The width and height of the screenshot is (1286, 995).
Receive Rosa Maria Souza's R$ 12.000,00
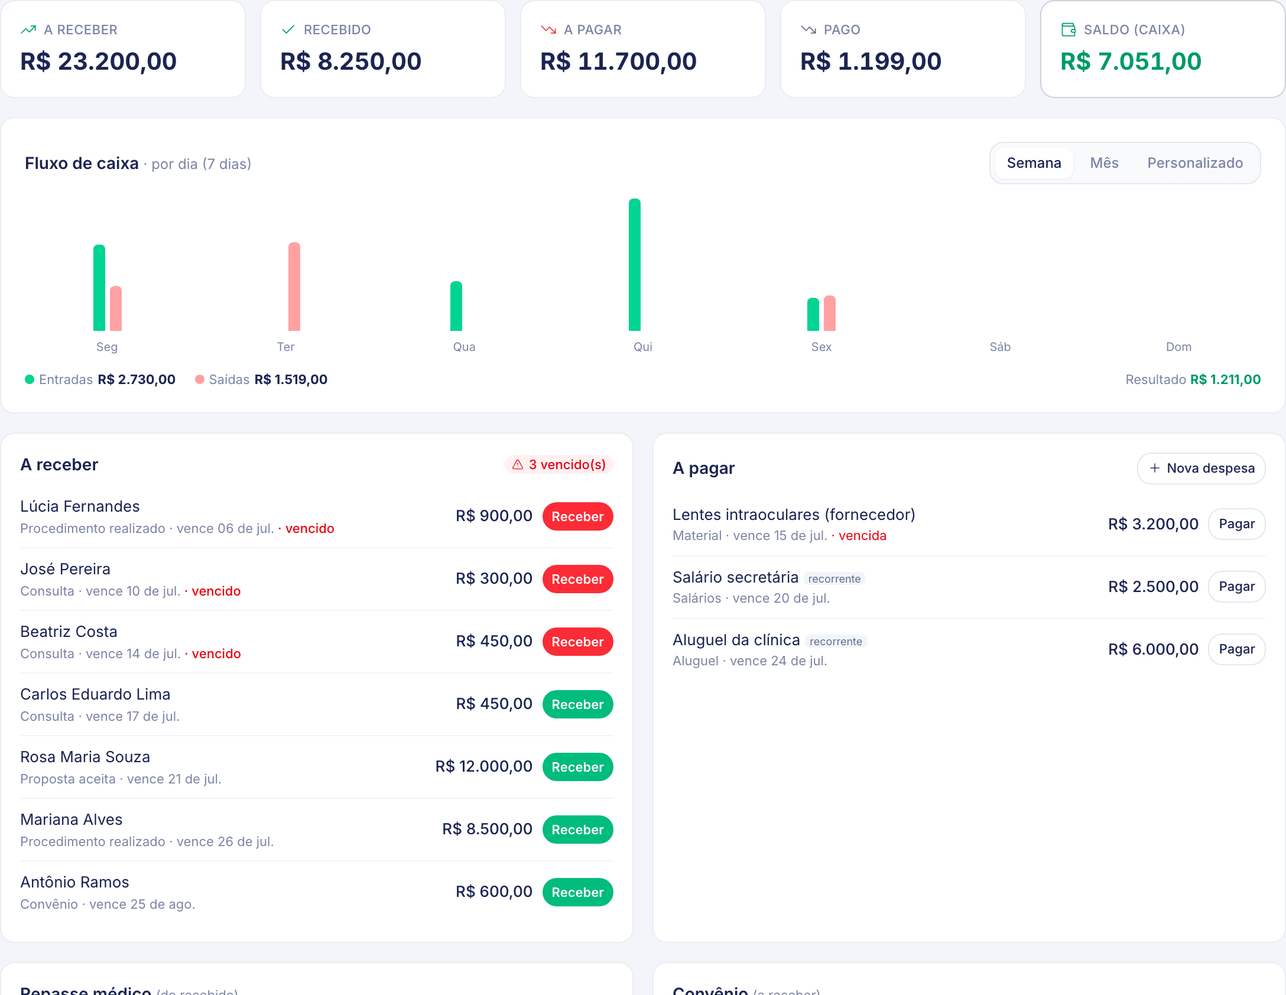(x=577, y=767)
